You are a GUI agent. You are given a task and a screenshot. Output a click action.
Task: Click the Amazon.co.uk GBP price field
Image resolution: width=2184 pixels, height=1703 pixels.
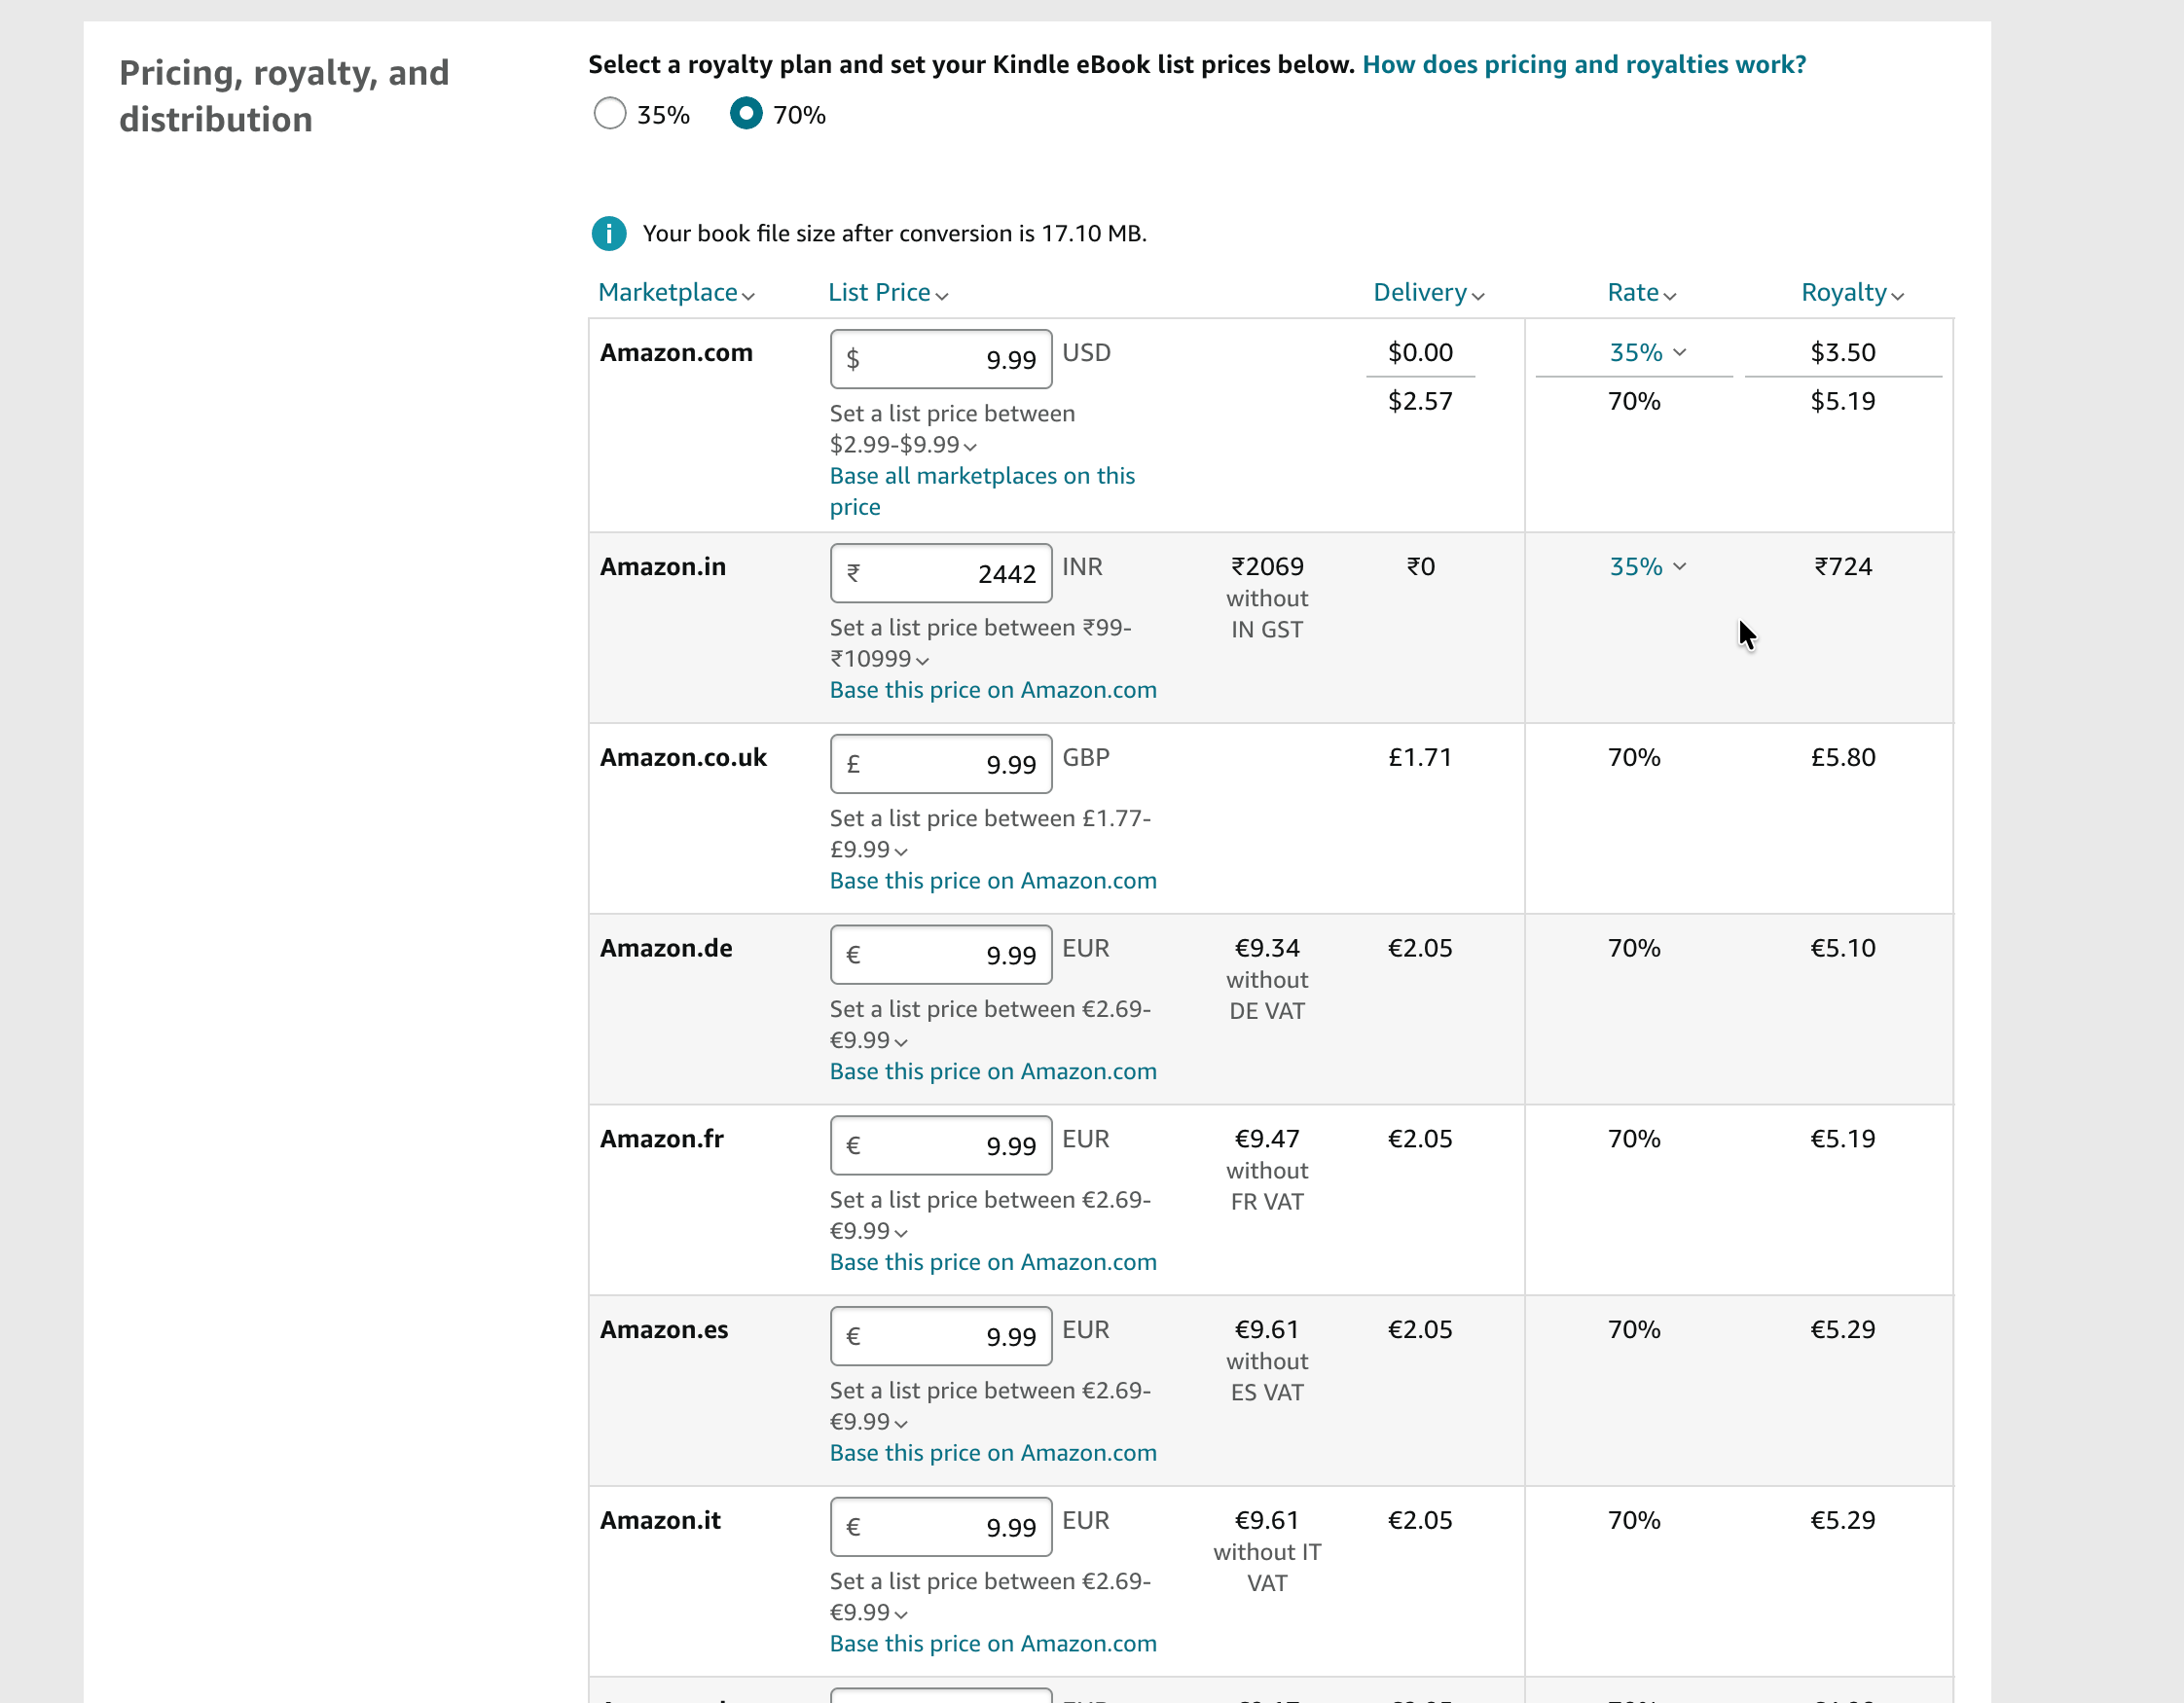click(940, 764)
